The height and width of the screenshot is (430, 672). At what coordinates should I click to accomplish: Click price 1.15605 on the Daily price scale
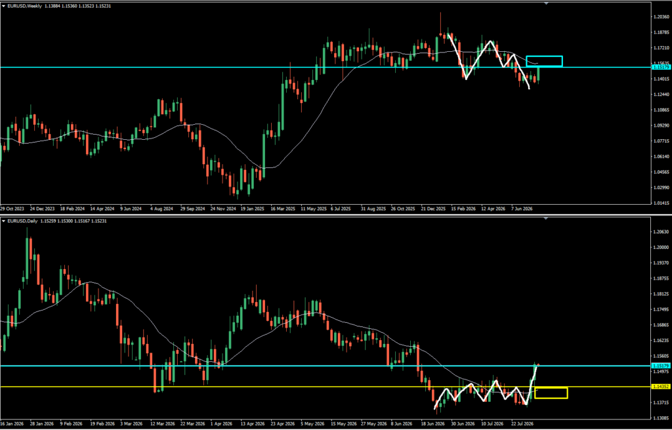[663, 356]
